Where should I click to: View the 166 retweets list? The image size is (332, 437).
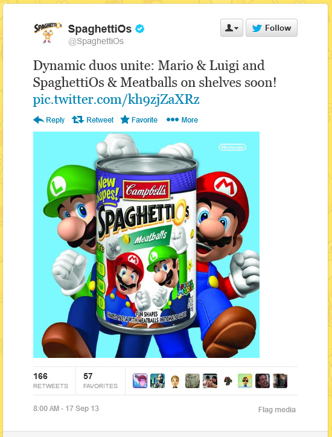click(51, 381)
